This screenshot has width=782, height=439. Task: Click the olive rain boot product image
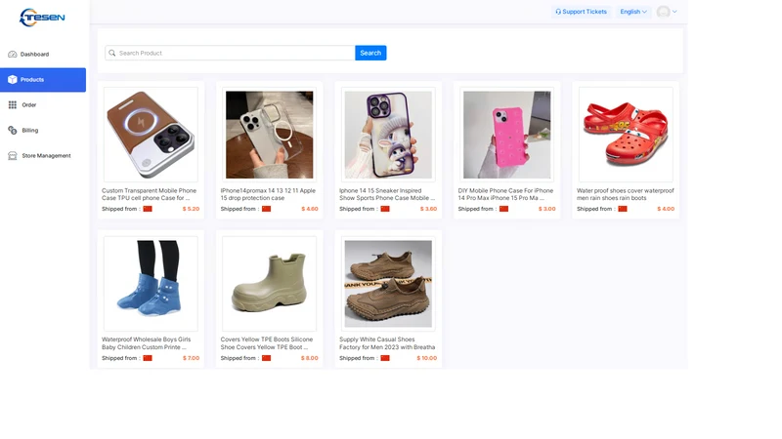click(270, 284)
